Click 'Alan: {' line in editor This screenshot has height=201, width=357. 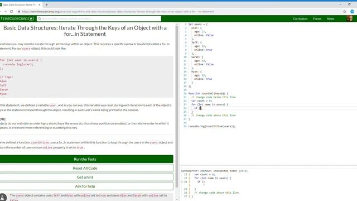(196, 28)
